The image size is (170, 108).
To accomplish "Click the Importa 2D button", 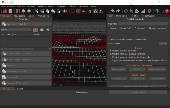I will (119, 79).
